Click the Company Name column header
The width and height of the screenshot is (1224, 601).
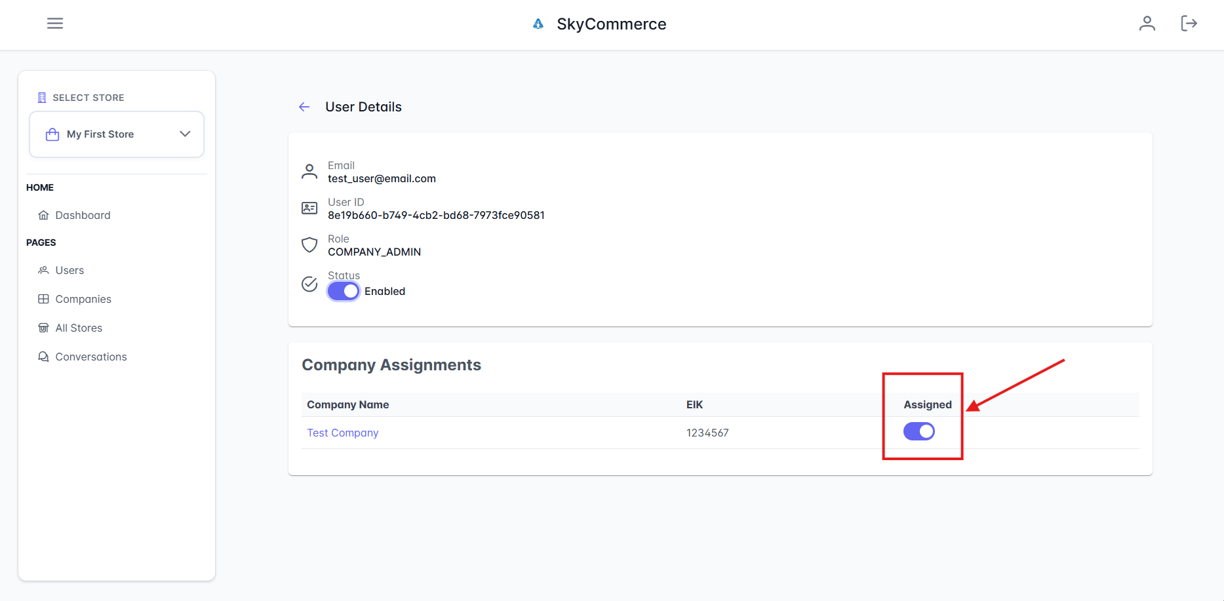point(348,404)
